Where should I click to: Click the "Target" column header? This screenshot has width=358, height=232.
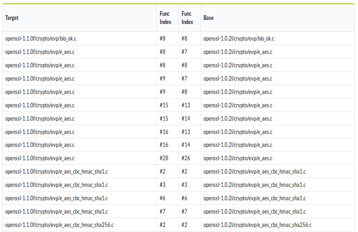pos(12,18)
